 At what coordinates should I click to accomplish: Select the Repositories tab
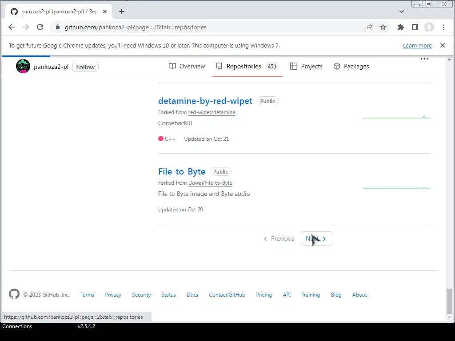pos(247,67)
